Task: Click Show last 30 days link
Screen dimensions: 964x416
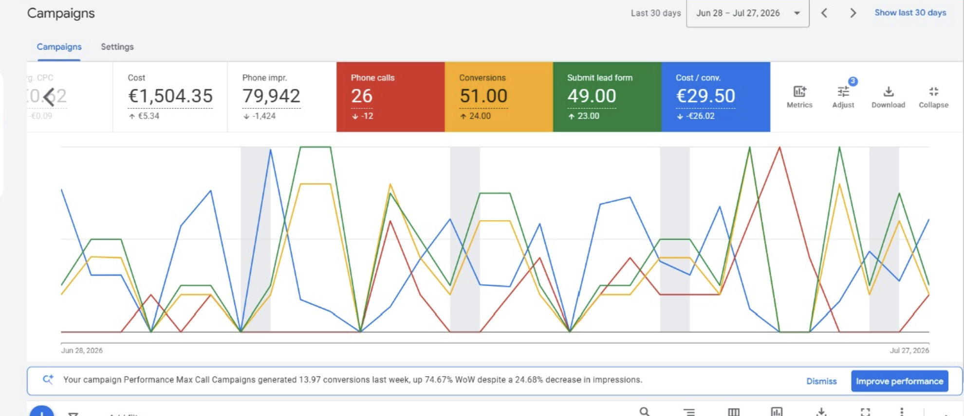Action: [x=910, y=13]
